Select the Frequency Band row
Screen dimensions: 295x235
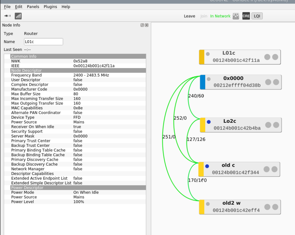coord(78,75)
